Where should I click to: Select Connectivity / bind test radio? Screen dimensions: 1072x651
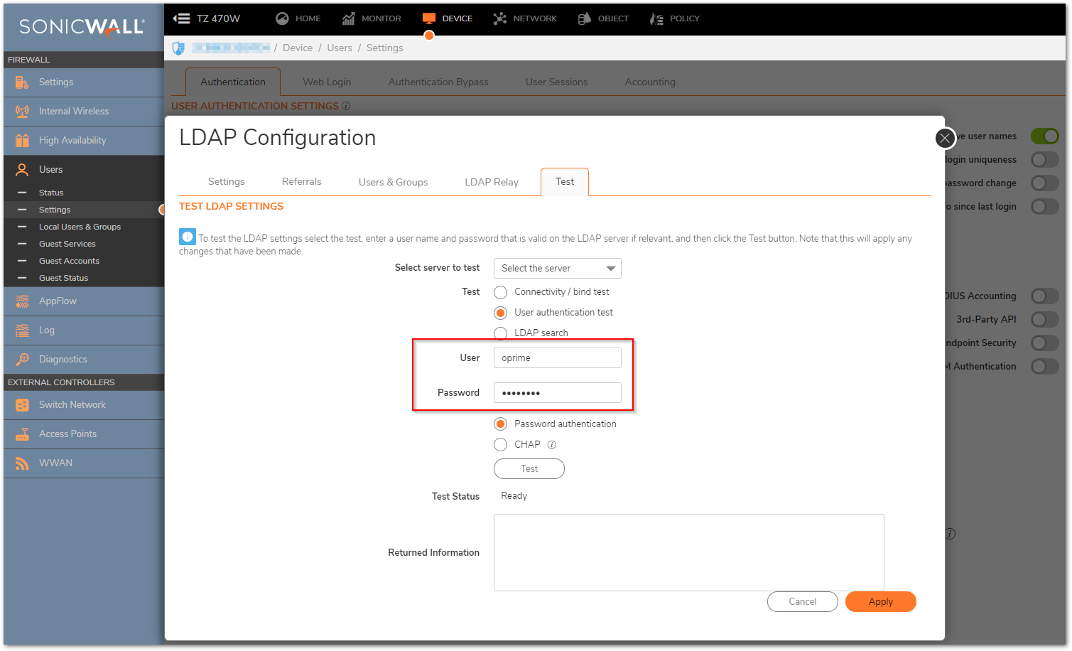click(501, 292)
